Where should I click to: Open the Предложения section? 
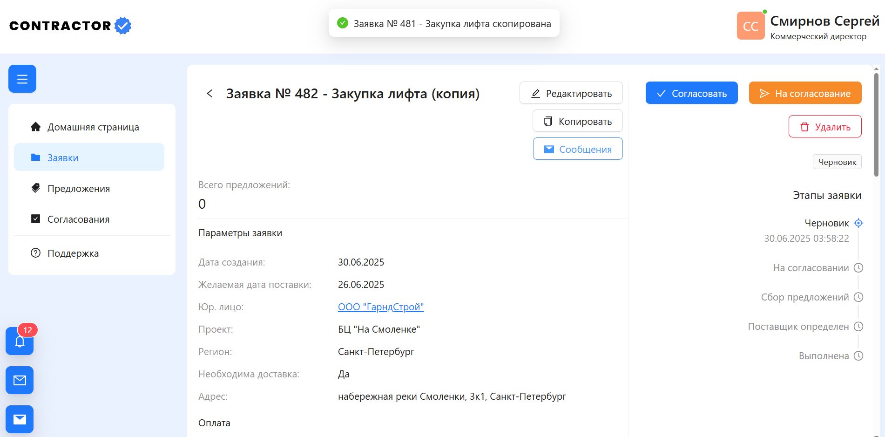pyautogui.click(x=89, y=188)
